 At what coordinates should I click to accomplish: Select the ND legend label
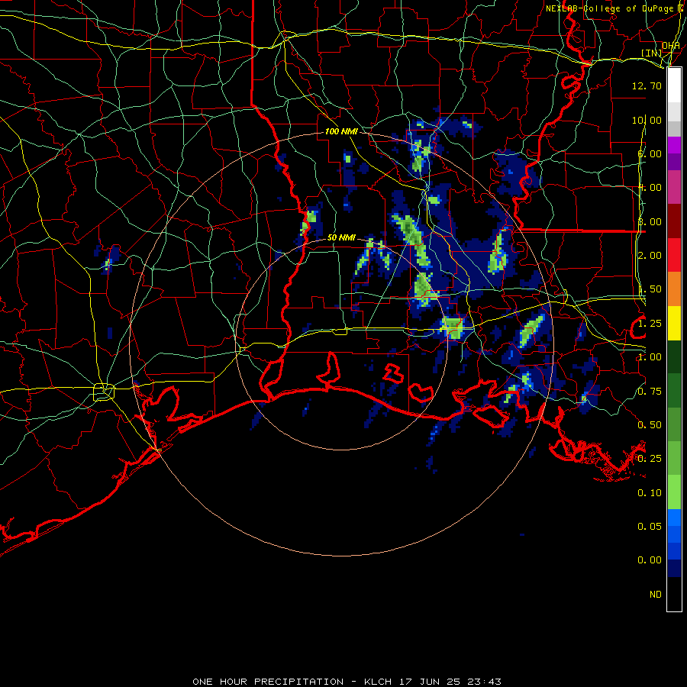click(656, 595)
